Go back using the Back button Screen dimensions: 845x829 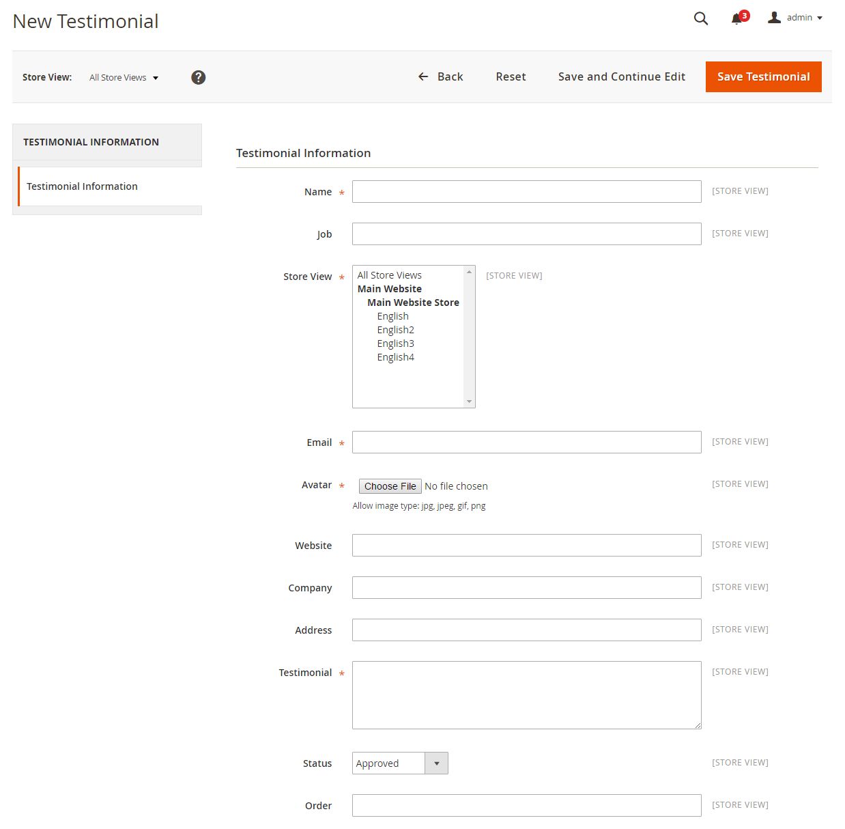(x=440, y=76)
